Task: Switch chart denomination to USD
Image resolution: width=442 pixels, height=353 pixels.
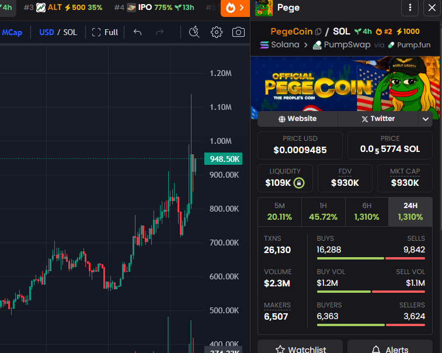Action: 47,32
